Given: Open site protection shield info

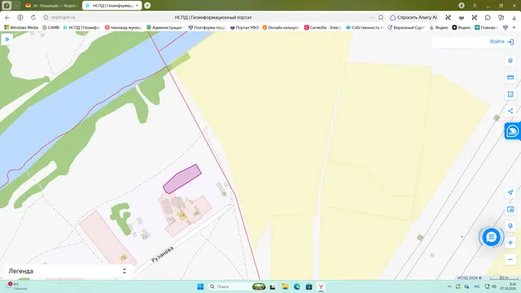Looking at the screenshot, I should click(46, 17).
